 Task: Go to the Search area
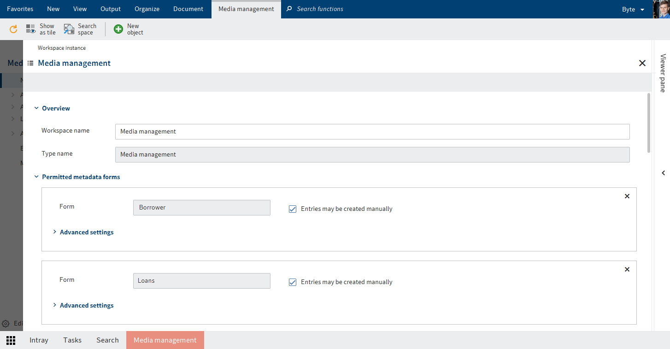point(107,340)
